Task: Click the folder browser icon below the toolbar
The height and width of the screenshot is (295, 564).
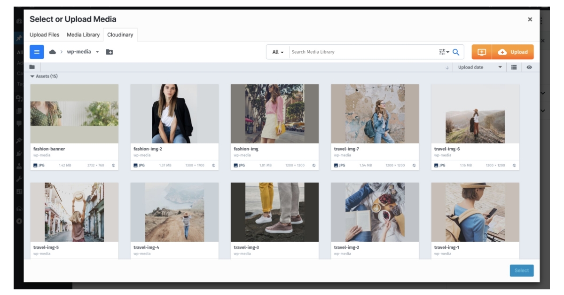Action: click(32, 66)
